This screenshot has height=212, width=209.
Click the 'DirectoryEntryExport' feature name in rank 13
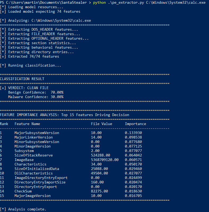pyautogui.click(x=36, y=187)
